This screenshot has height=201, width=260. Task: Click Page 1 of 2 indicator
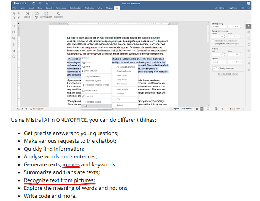coord(22,109)
